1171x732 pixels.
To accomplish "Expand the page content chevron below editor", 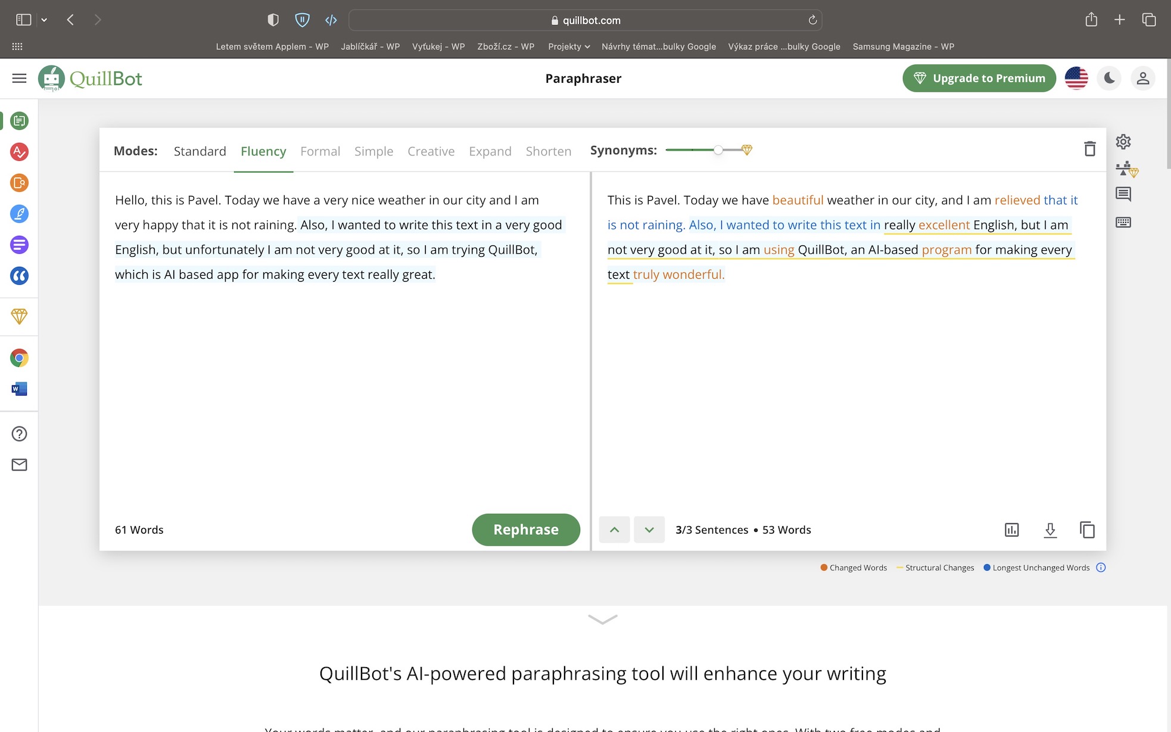I will tap(602, 619).
